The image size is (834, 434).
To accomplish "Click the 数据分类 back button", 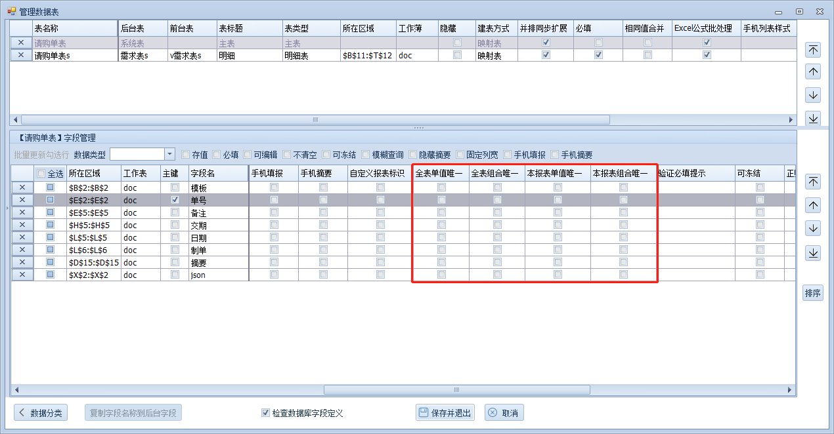I will 41,413.
